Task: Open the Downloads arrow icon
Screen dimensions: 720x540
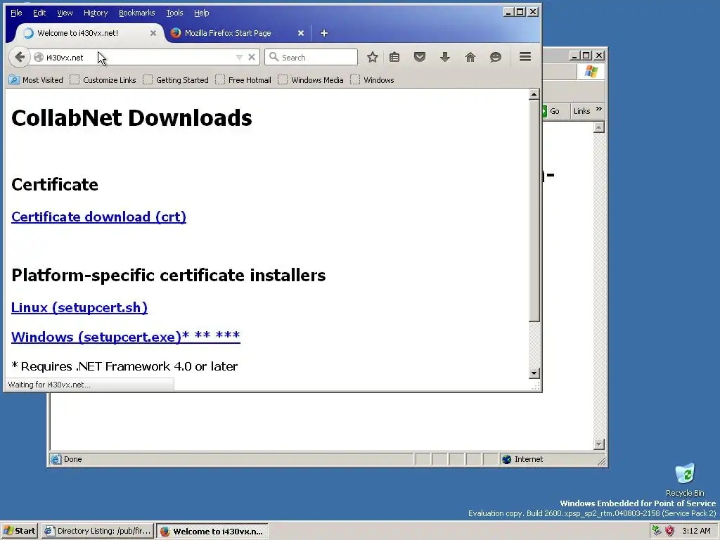Action: point(445,57)
